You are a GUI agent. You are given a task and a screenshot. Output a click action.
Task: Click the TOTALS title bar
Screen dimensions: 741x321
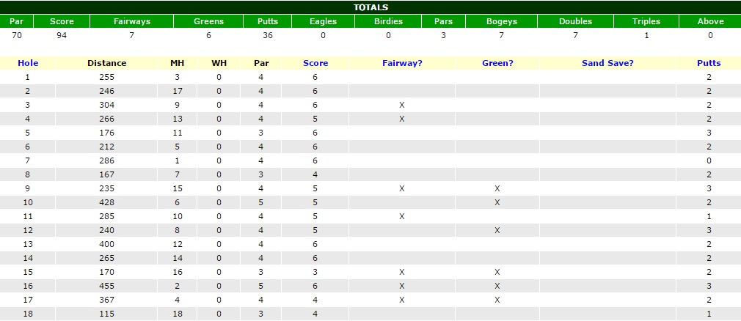pyautogui.click(x=370, y=7)
